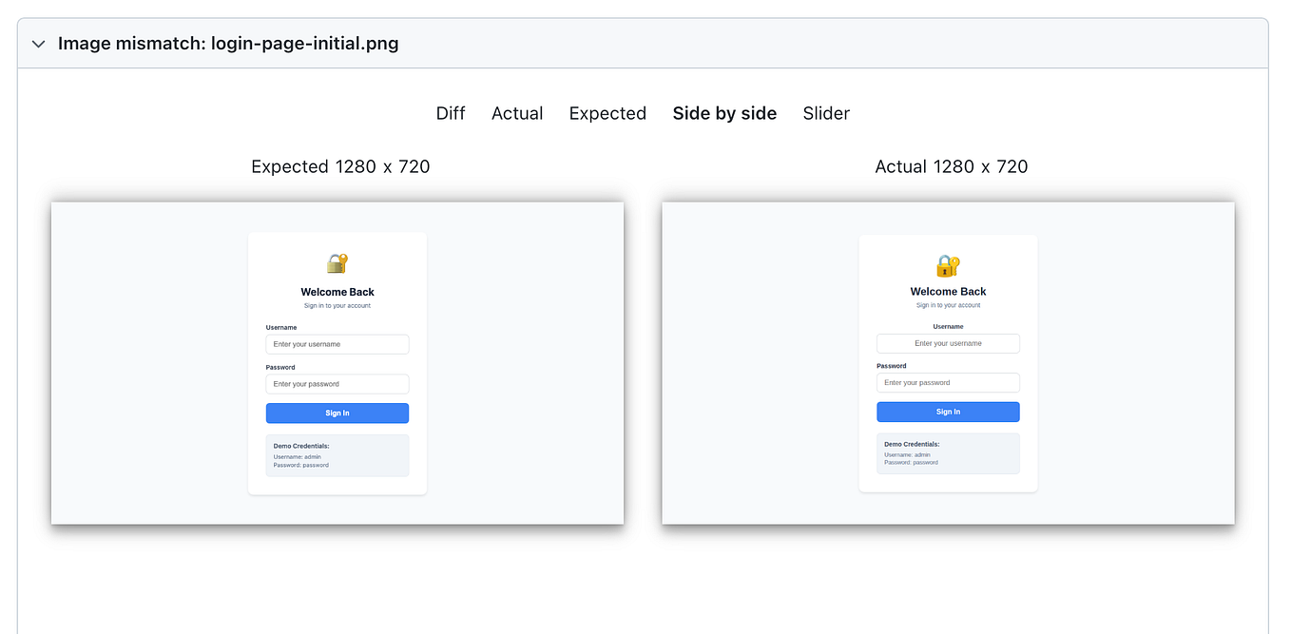Switch to the Slider comparison view
This screenshot has height=634, width=1291.
(x=825, y=113)
